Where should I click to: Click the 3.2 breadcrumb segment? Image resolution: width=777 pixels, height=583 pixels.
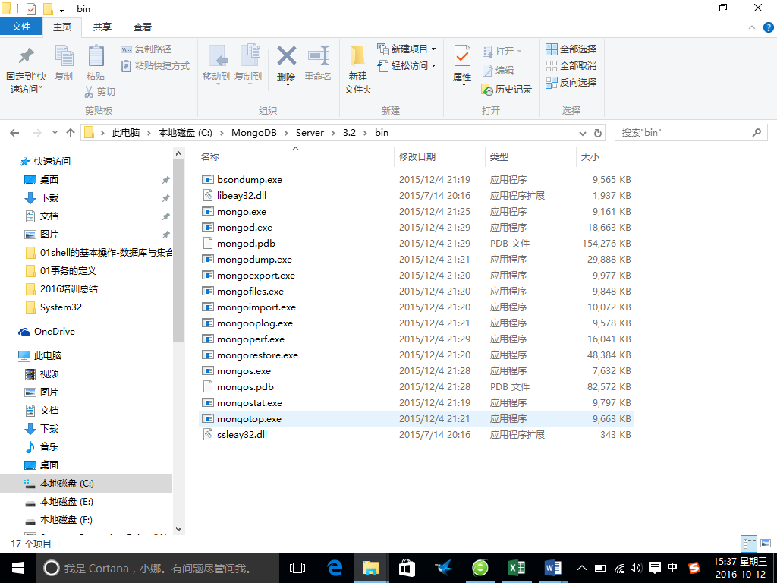(x=349, y=133)
